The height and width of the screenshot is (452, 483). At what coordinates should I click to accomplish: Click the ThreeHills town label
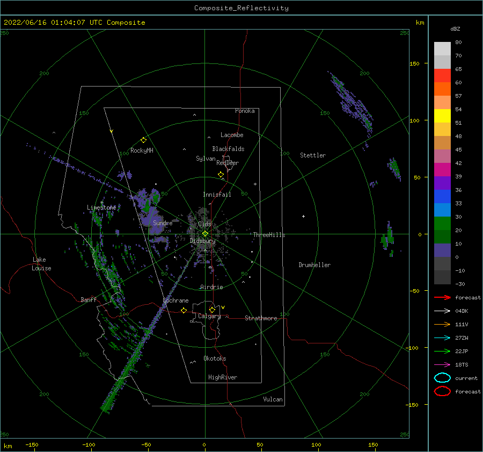(269, 235)
